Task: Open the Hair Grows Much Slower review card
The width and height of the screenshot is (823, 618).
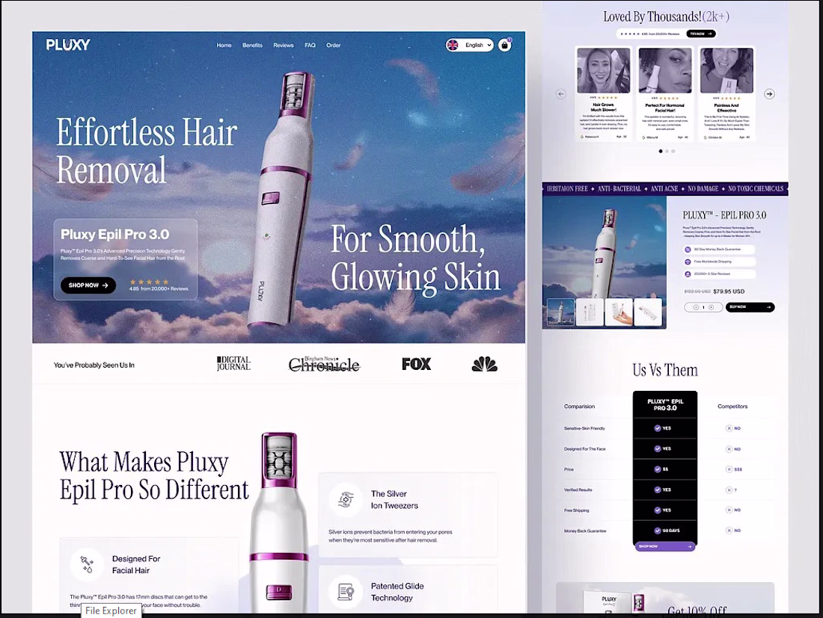Action: coord(604,94)
